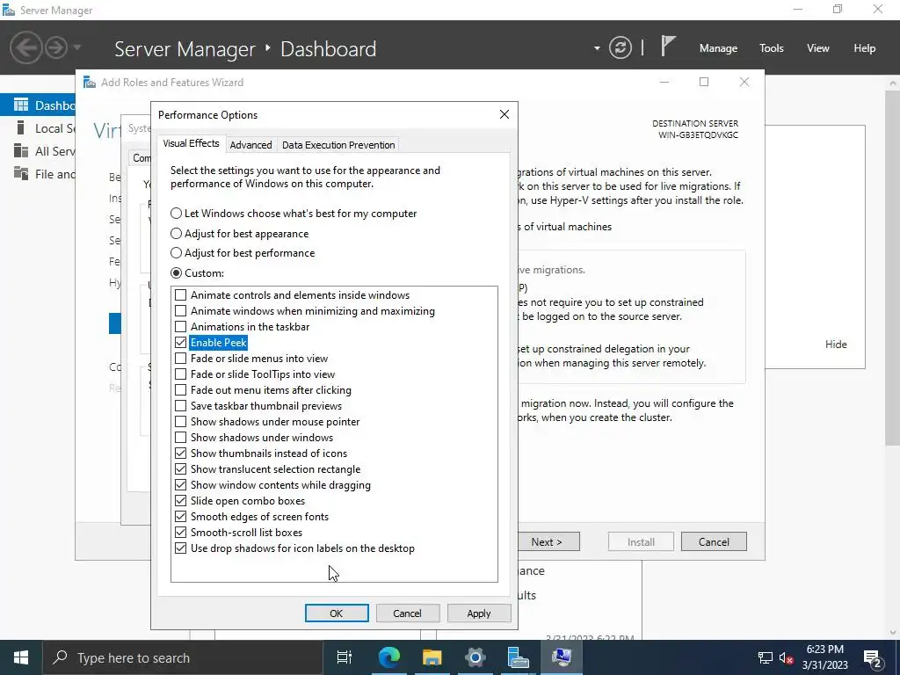Open the Help menu

pos(865,48)
